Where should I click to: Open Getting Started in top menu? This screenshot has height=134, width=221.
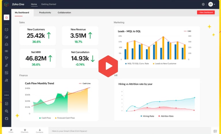[x=49, y=4]
